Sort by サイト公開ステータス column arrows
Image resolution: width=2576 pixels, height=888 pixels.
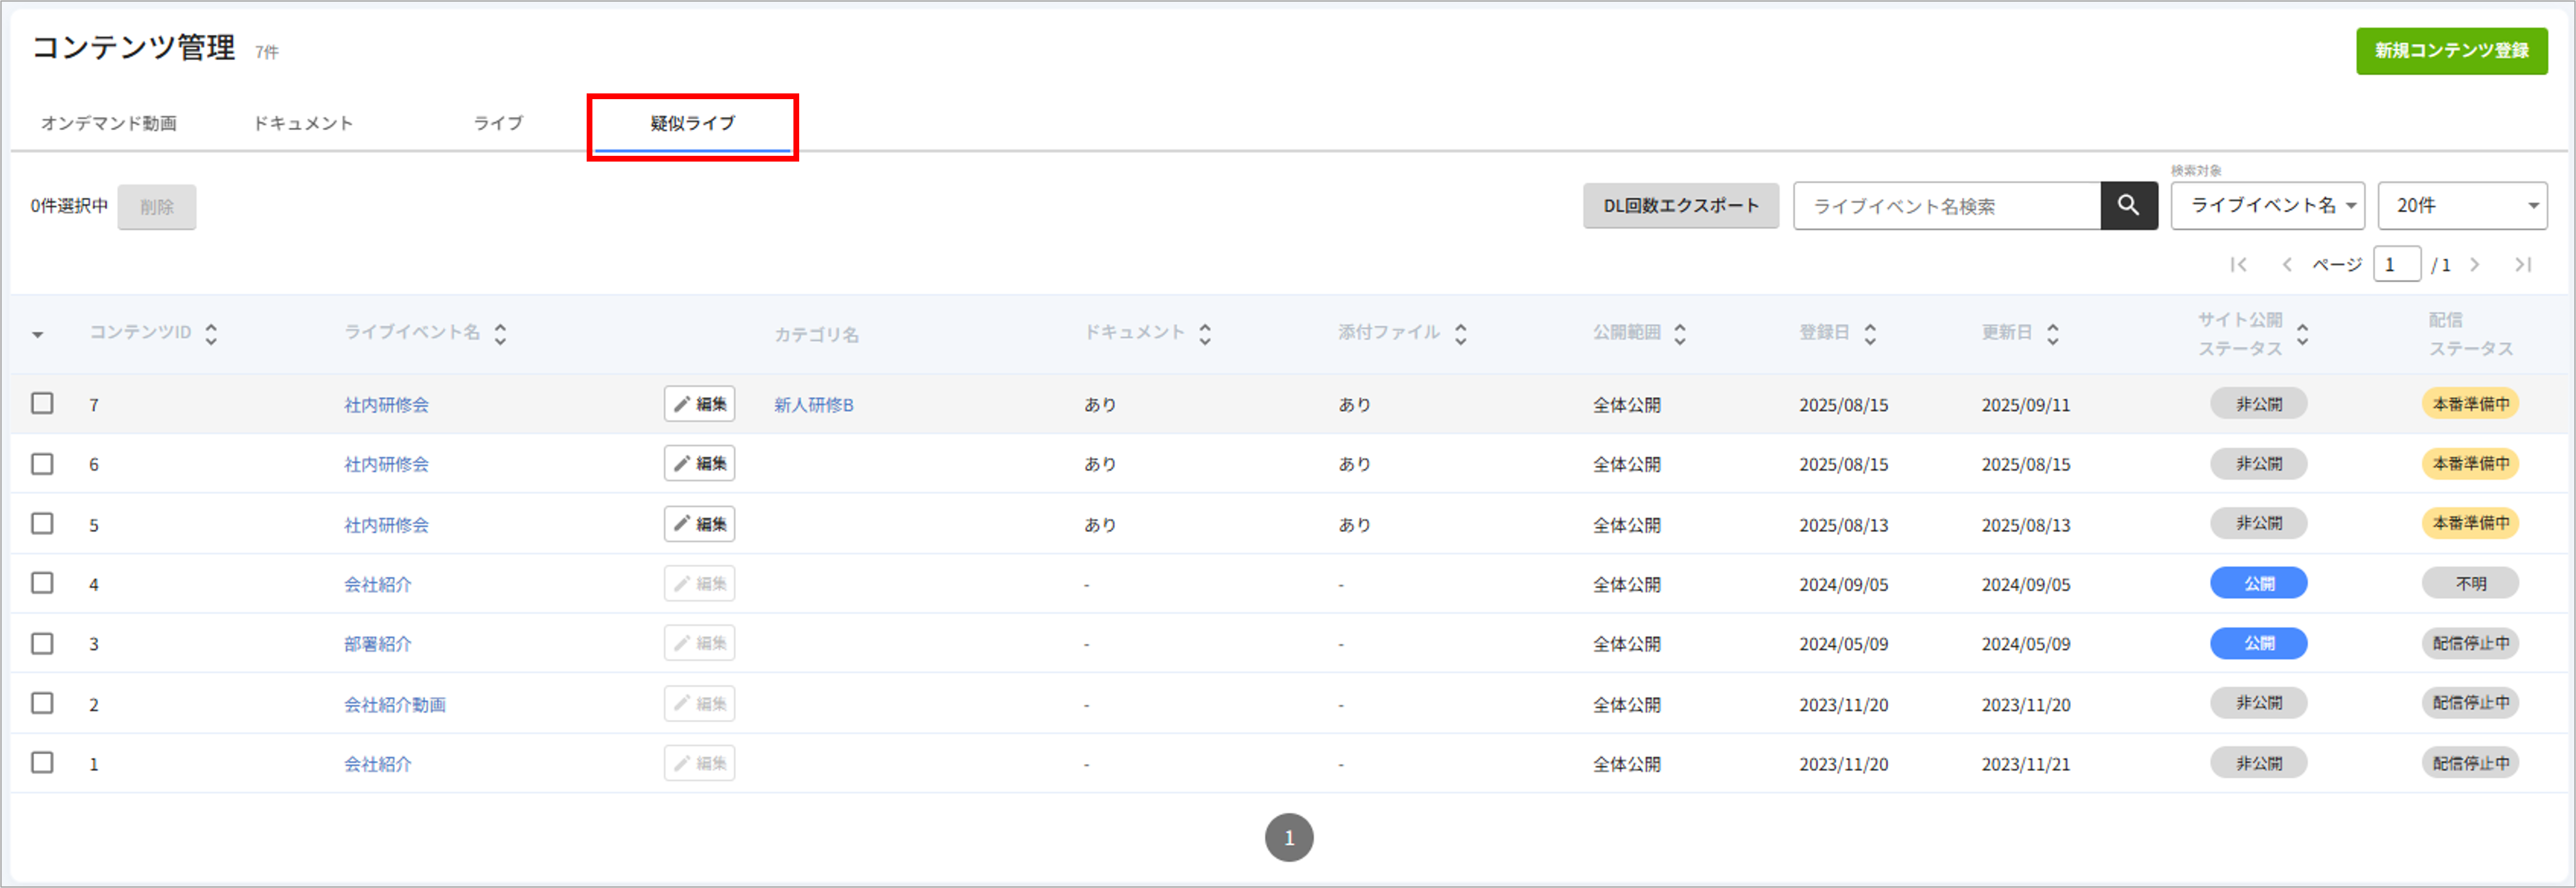(x=2303, y=334)
